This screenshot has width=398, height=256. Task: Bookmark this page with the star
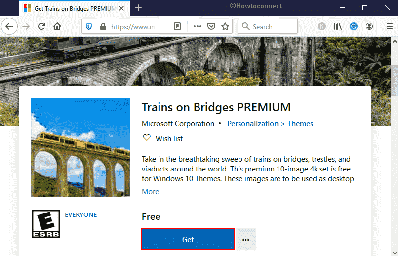[x=225, y=27]
